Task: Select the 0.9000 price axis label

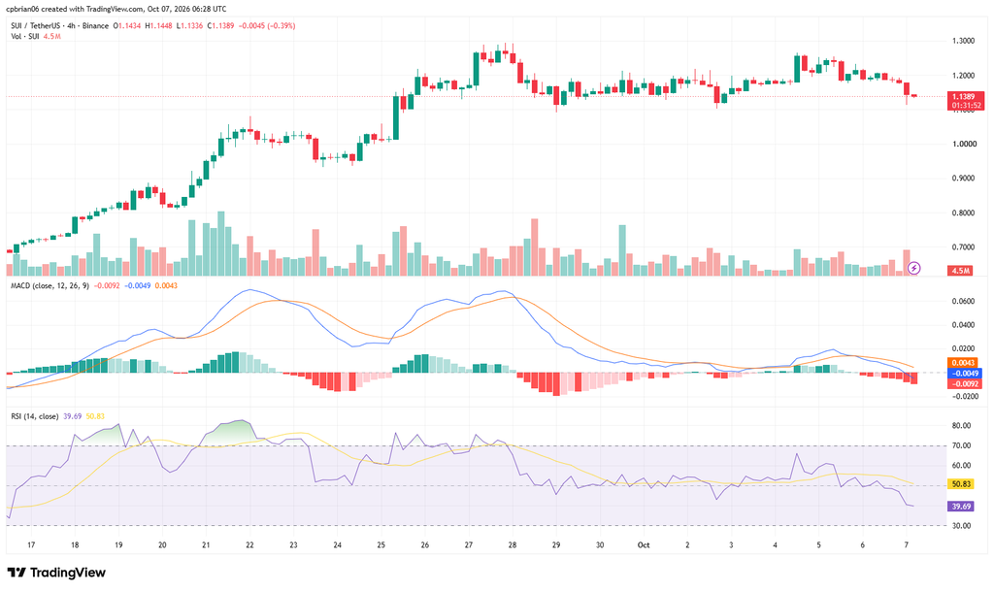Action: [963, 178]
